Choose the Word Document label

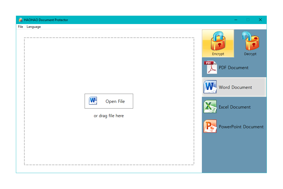pos(235,87)
